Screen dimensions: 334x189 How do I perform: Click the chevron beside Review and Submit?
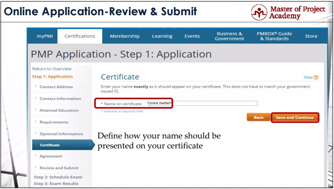(36, 167)
